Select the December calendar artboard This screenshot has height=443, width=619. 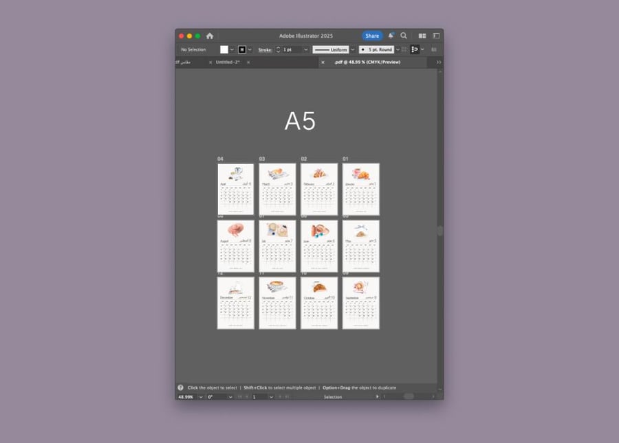tap(236, 303)
